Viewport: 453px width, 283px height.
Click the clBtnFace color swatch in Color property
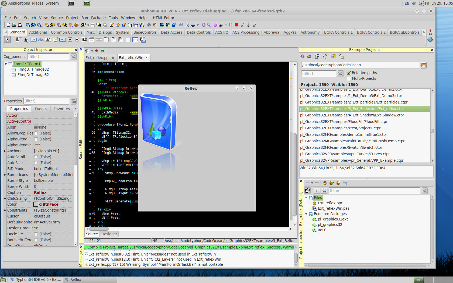36,204
